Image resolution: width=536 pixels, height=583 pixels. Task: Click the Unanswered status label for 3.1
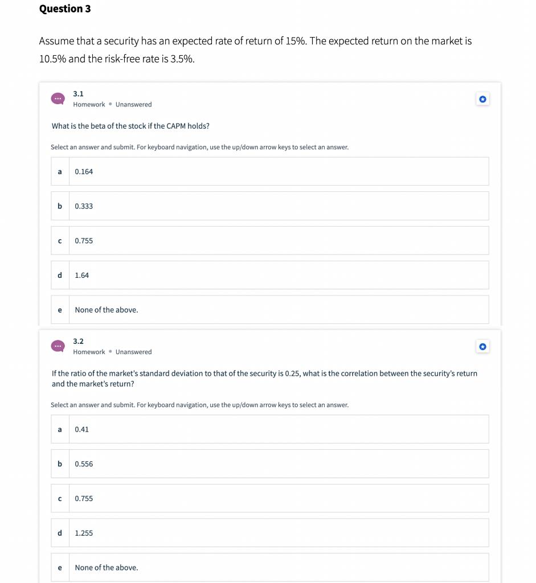(x=133, y=104)
